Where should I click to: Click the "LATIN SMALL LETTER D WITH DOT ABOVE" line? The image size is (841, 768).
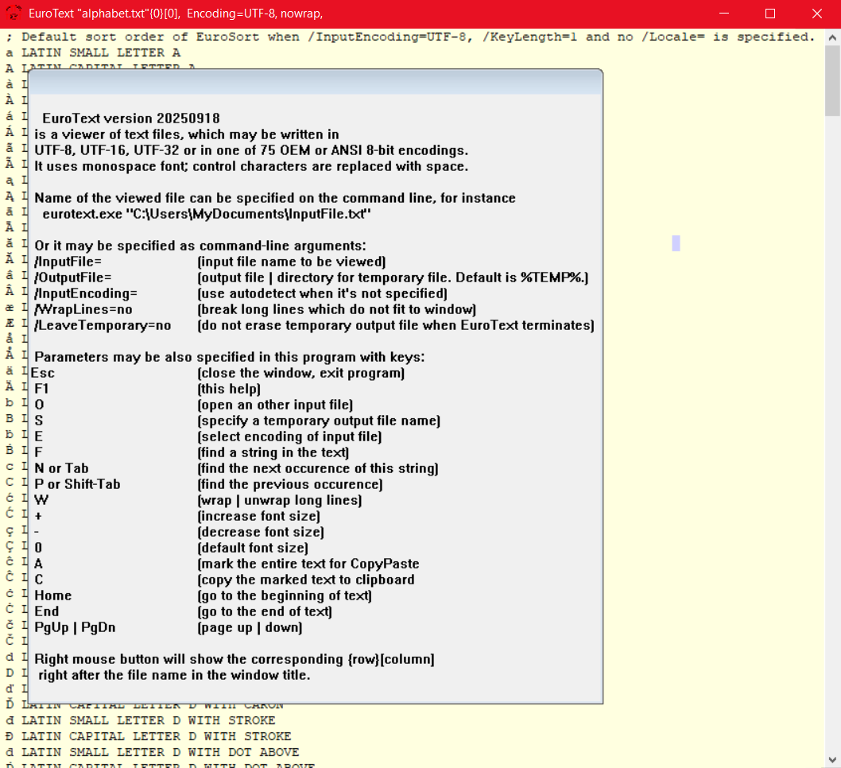coord(161,752)
